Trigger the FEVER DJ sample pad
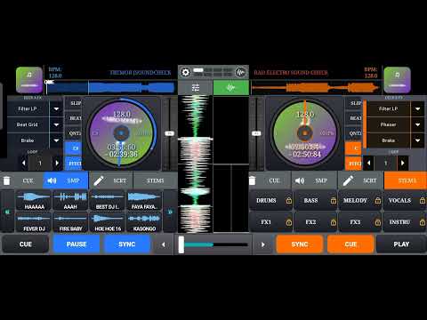 coord(34,222)
